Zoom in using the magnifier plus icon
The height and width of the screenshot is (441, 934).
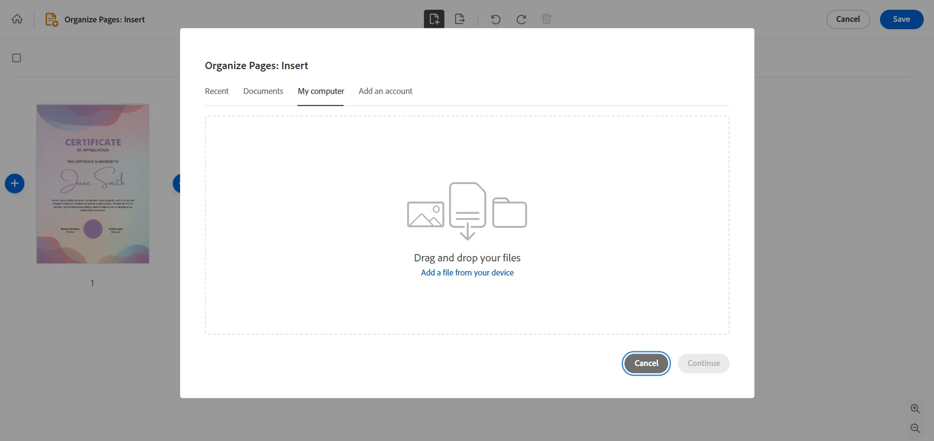point(915,409)
